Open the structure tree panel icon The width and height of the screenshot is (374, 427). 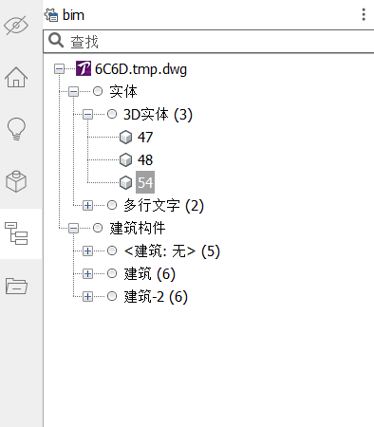point(16,233)
